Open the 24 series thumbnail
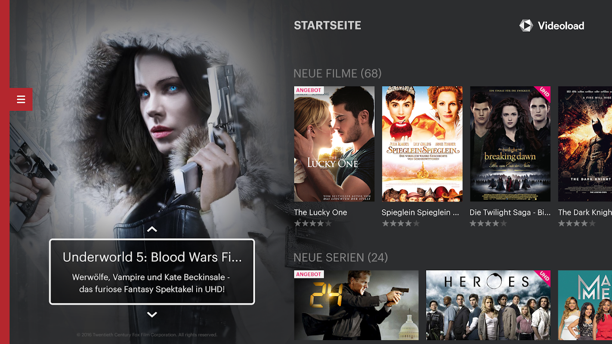Viewport: 612px width, 344px height. (356, 305)
